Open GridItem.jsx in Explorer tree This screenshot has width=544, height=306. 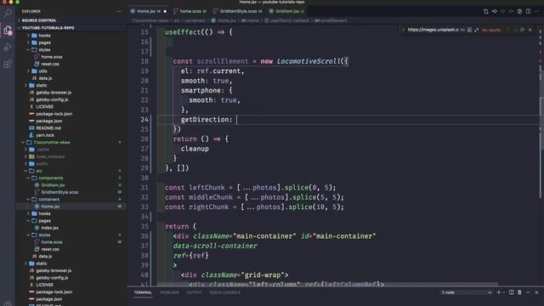coord(53,185)
